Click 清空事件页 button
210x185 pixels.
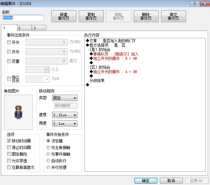click(173, 16)
